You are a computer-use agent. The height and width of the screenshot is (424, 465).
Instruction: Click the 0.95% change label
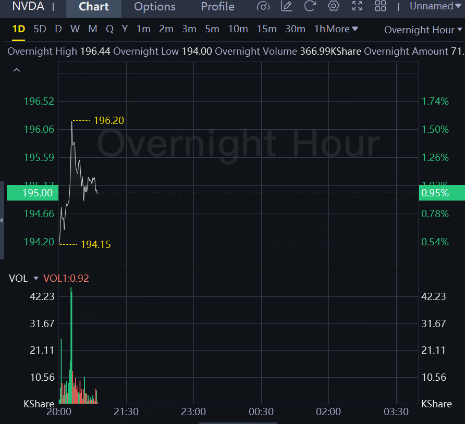click(x=442, y=193)
